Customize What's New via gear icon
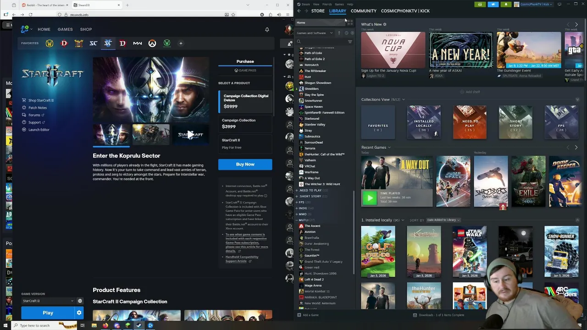The width and height of the screenshot is (587, 330). coord(385,24)
